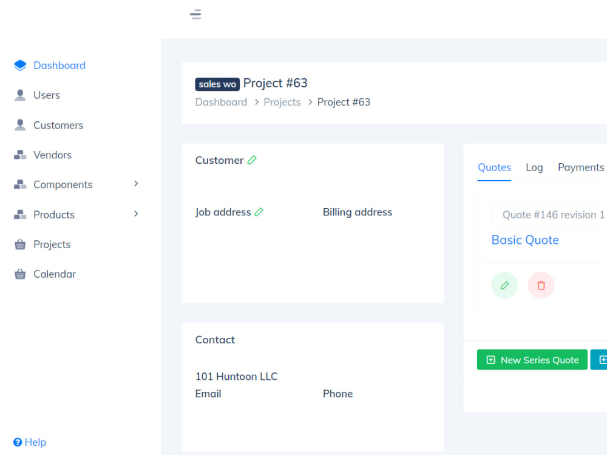Click the Users person icon
The image size is (607, 455).
[x=20, y=95]
